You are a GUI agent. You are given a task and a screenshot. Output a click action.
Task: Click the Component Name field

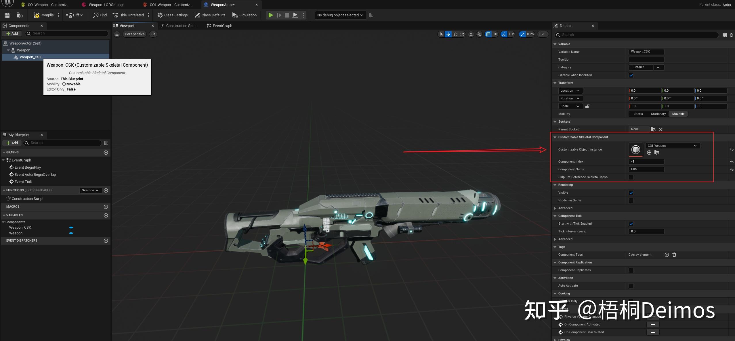pyautogui.click(x=646, y=169)
